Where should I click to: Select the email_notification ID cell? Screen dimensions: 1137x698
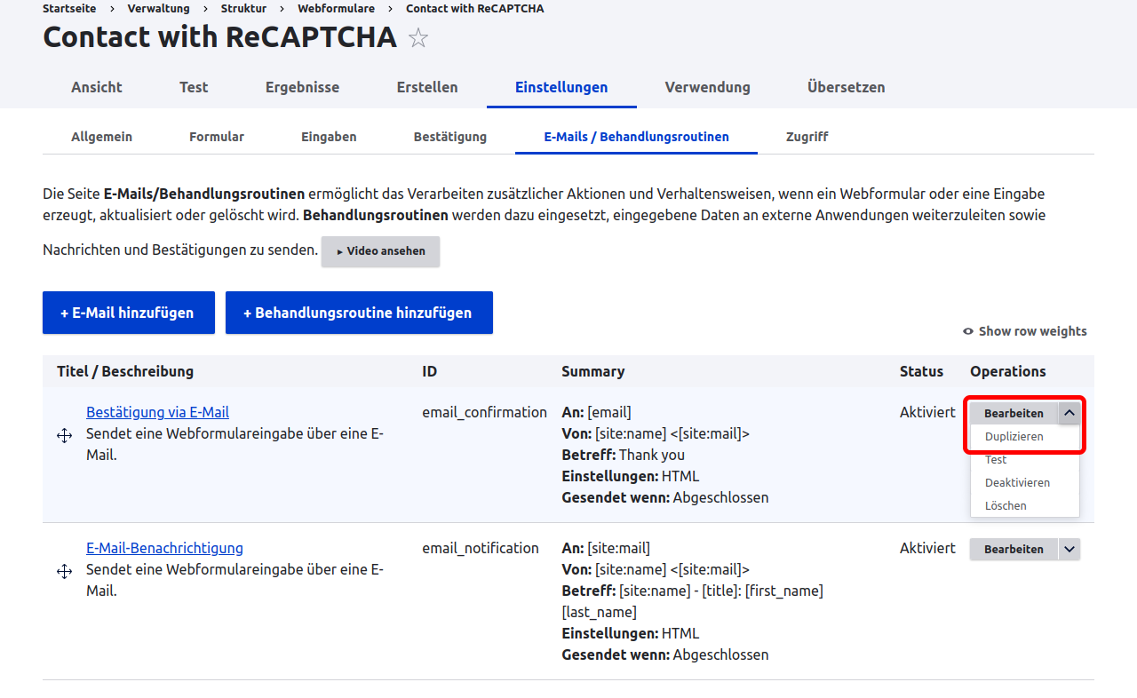[481, 548]
